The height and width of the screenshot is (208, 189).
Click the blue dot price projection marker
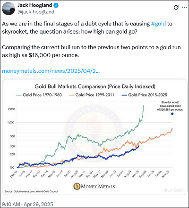pyautogui.click(x=172, y=114)
